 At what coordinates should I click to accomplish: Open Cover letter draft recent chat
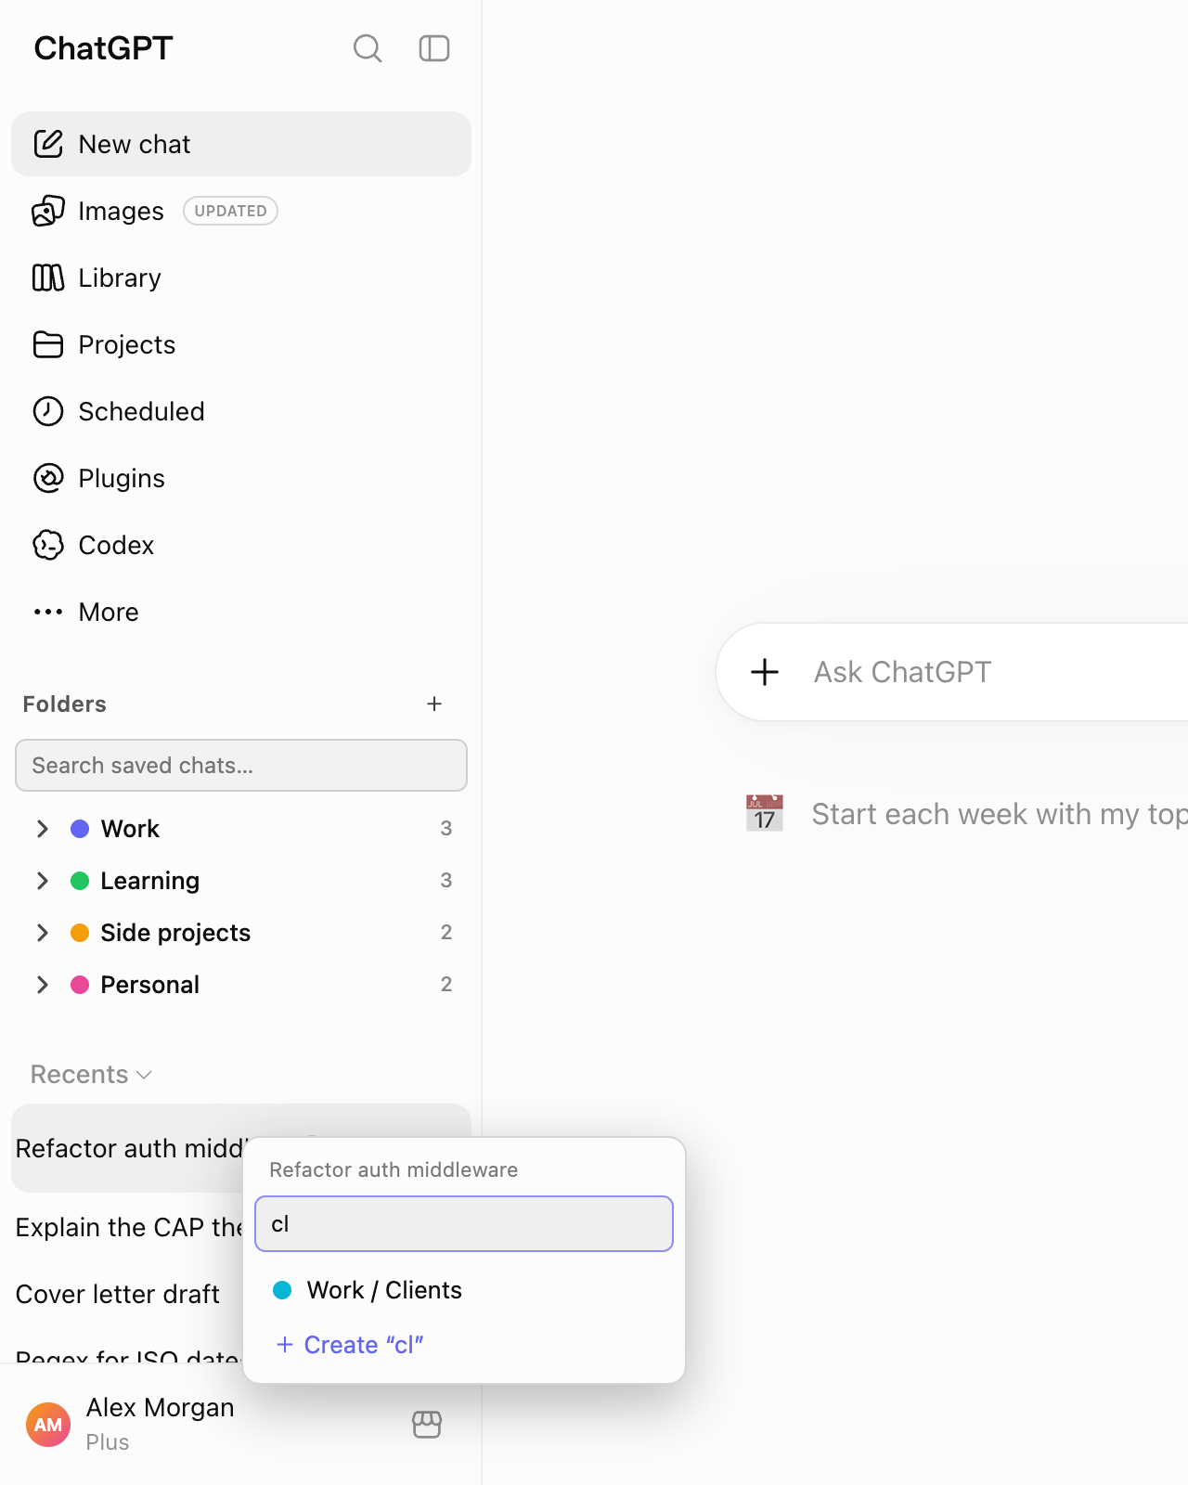pos(128,1294)
